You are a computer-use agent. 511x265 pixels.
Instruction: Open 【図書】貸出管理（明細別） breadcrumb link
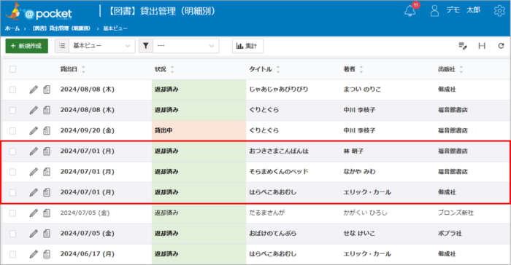tap(61, 28)
